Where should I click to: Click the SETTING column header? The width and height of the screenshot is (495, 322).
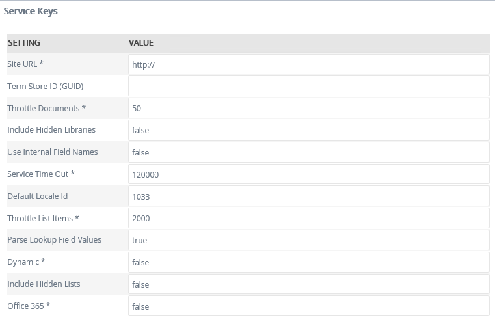(x=24, y=43)
